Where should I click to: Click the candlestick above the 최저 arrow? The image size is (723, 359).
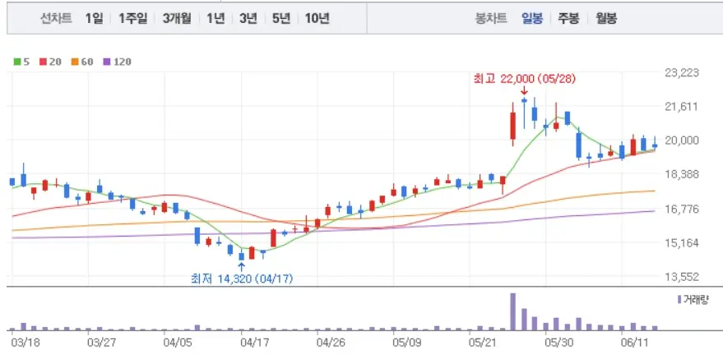click(241, 256)
